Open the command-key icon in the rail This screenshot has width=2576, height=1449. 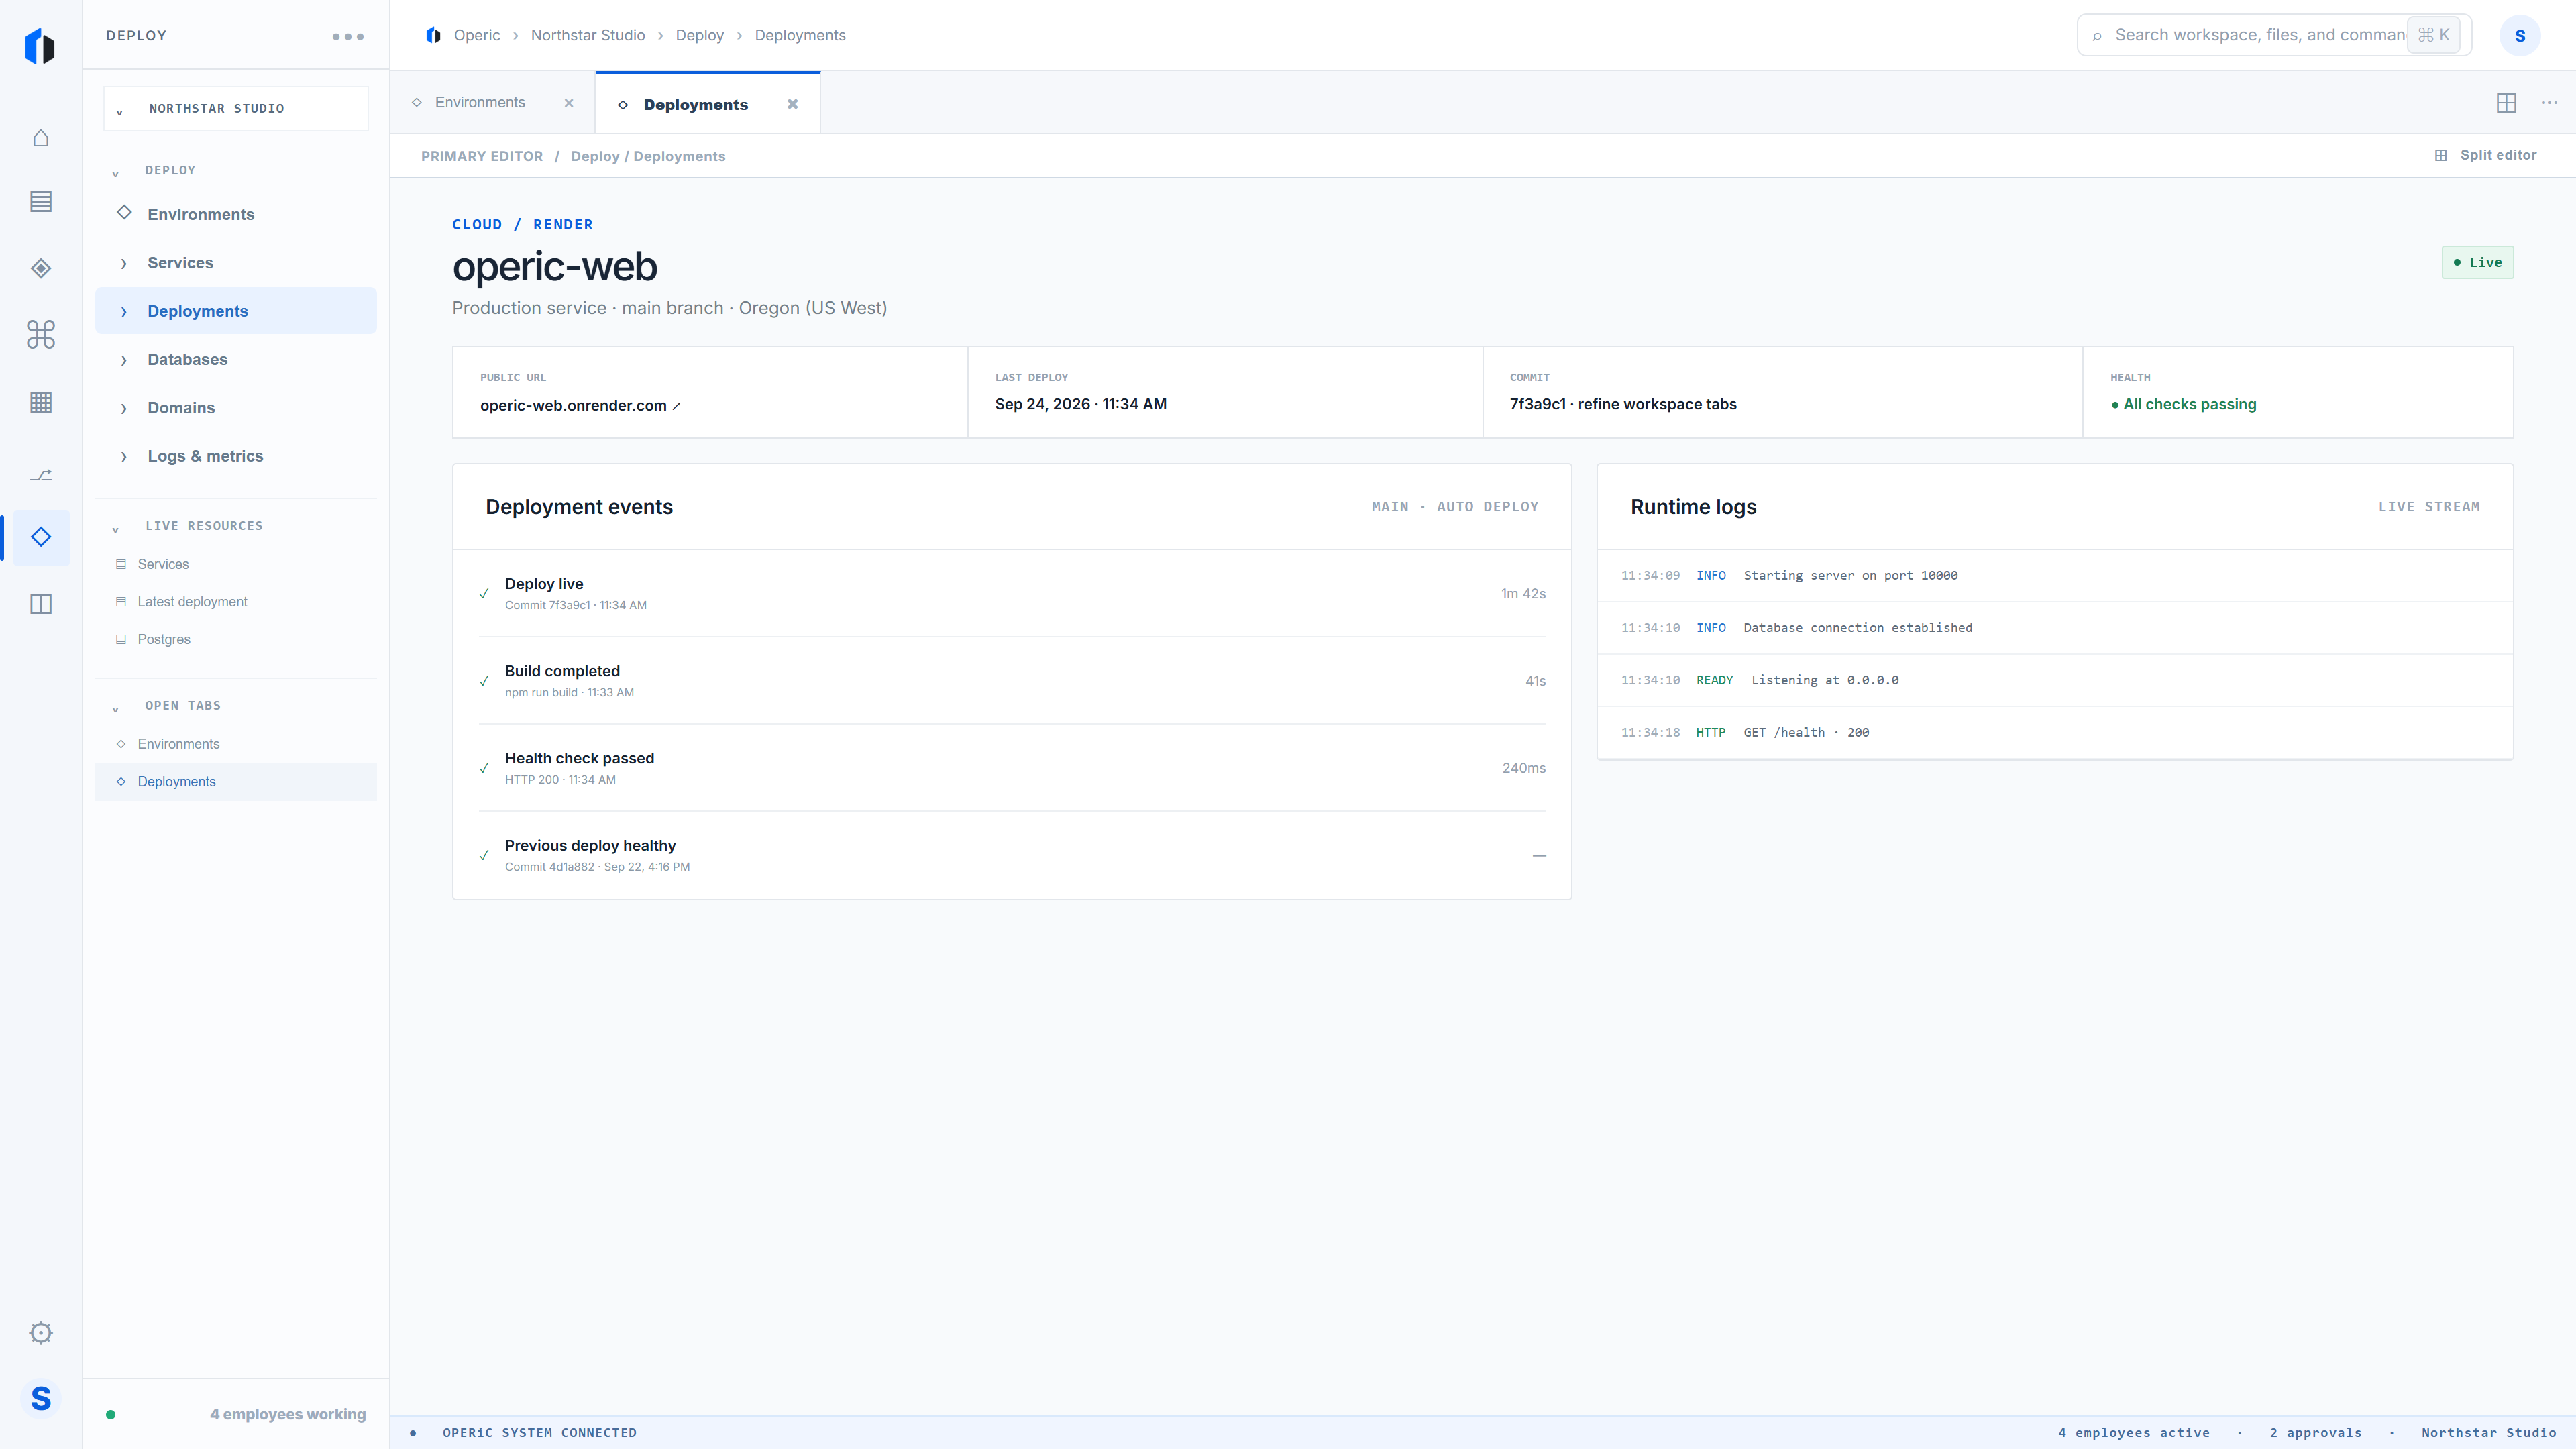pos(41,334)
